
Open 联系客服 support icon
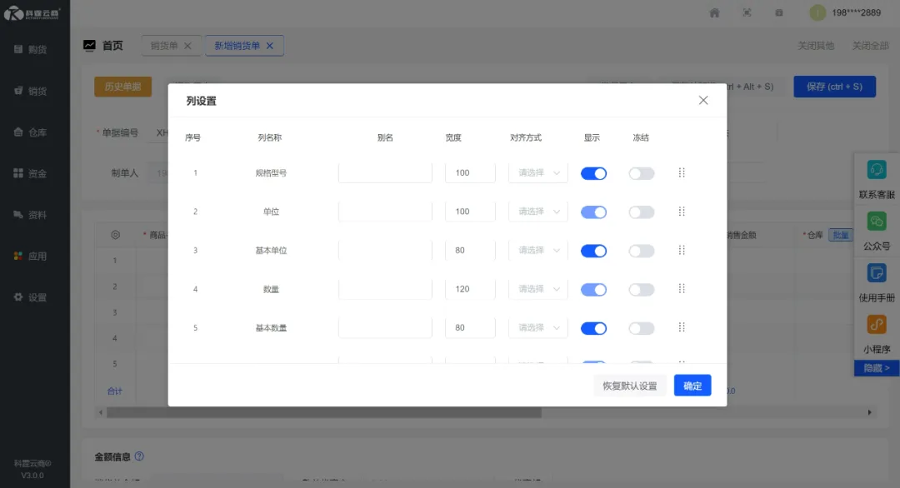(x=877, y=171)
